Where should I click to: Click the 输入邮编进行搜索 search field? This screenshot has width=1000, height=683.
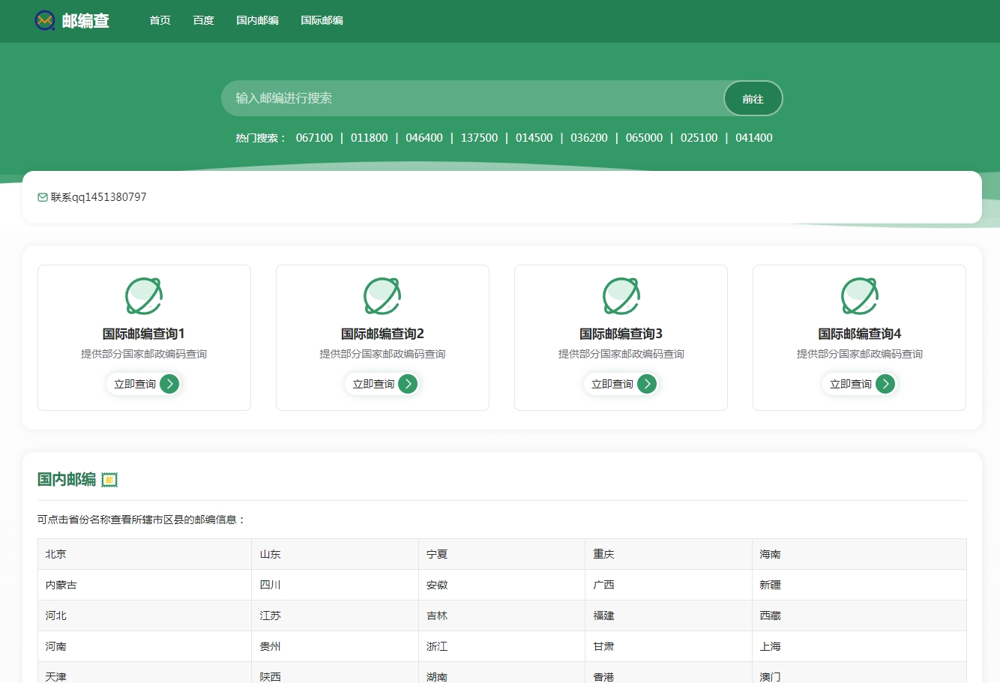(x=472, y=98)
